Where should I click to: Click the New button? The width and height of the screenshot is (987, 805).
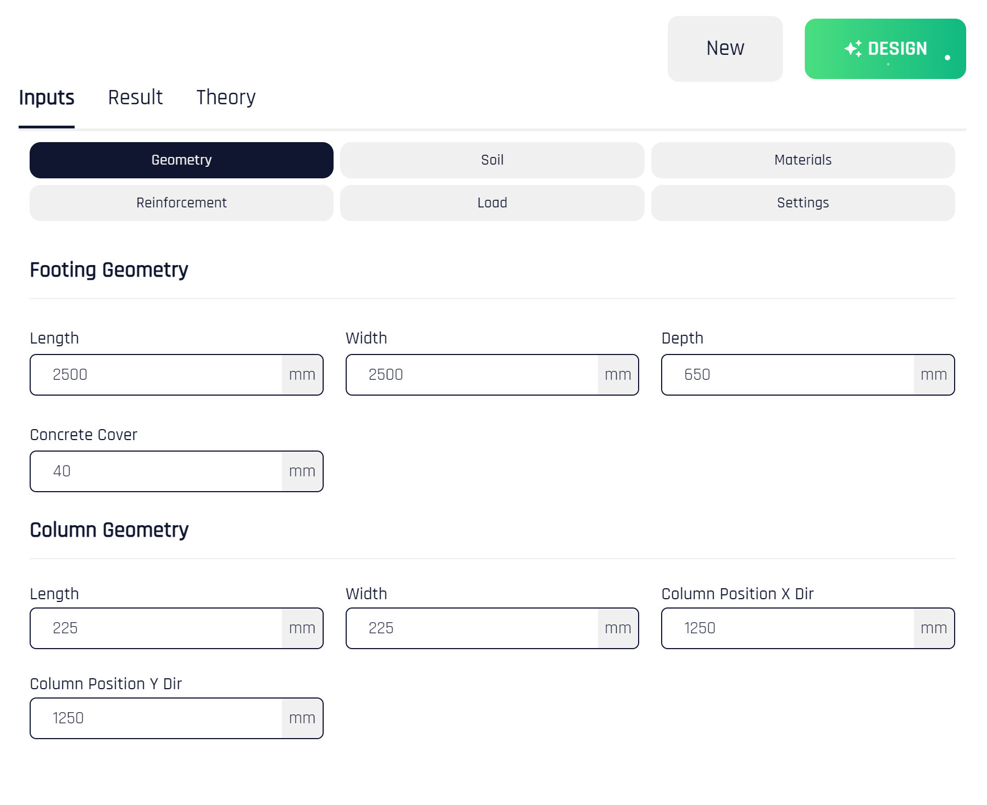click(725, 48)
